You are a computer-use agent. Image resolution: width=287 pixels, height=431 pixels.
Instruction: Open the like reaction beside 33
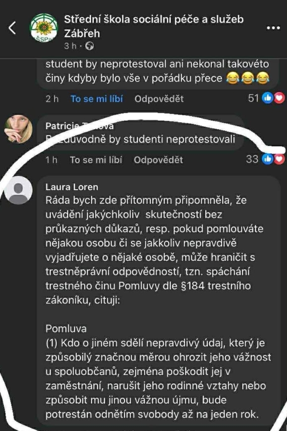267,159
